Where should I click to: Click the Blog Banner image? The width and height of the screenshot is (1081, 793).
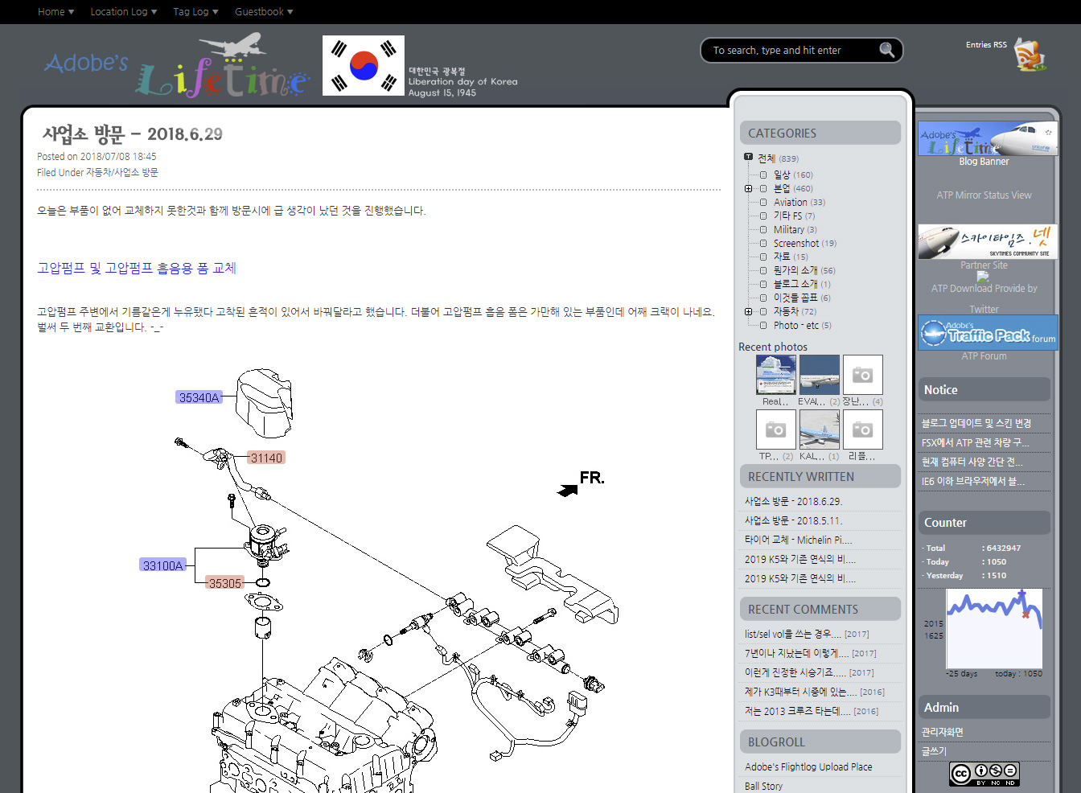click(x=988, y=138)
